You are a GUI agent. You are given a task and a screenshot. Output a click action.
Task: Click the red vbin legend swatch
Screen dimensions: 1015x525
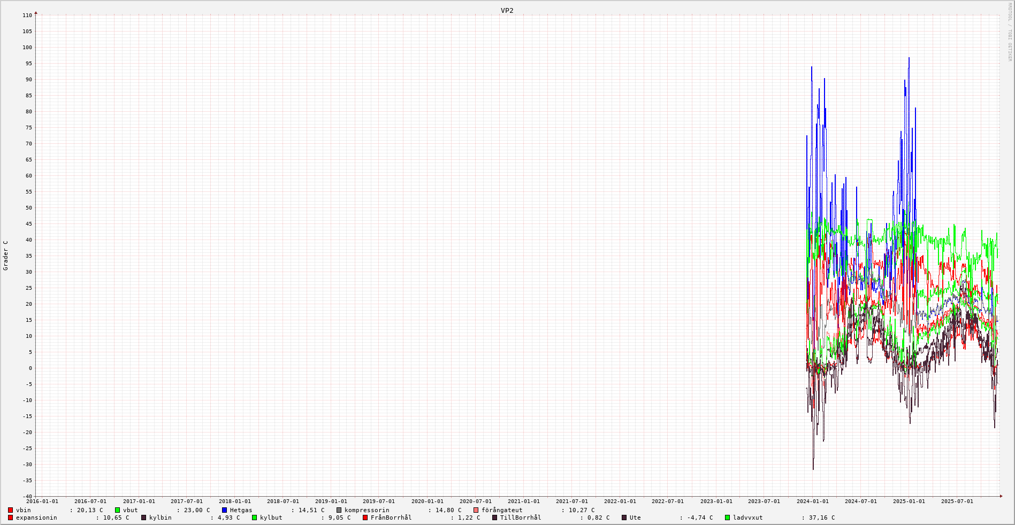pos(10,510)
